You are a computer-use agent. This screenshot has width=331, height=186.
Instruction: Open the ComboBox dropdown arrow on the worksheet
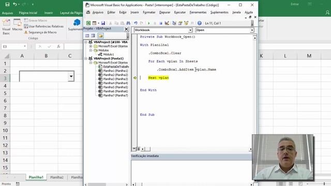coord(71,76)
